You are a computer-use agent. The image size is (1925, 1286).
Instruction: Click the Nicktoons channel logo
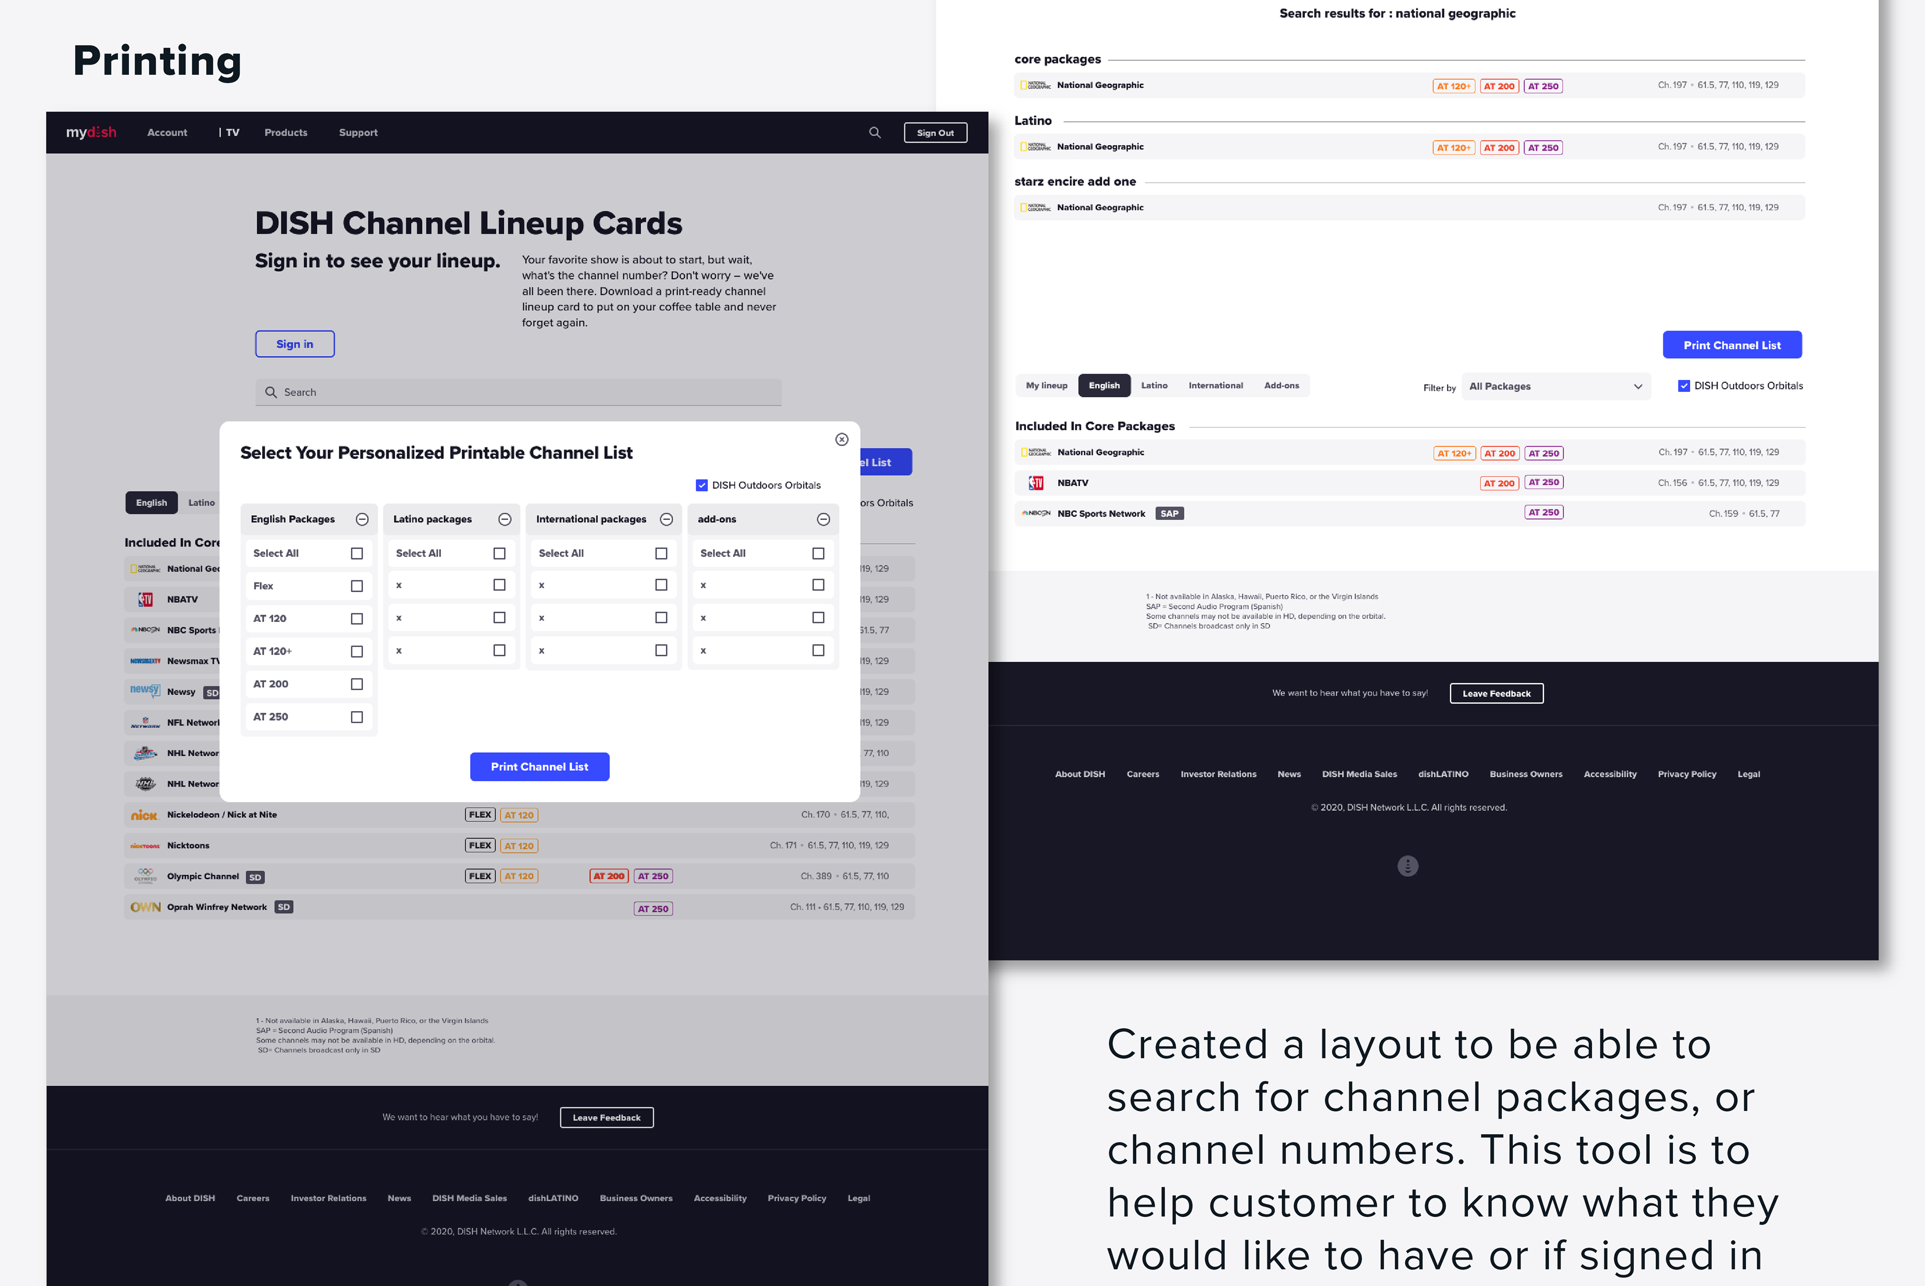tap(145, 845)
